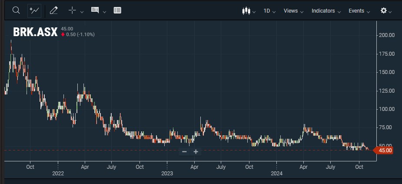Click the 200.00 price axis label

387,35
